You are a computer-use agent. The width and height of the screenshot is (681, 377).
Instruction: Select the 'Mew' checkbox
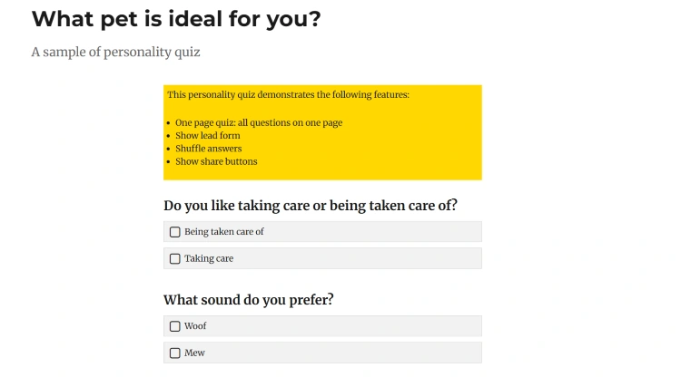(174, 353)
